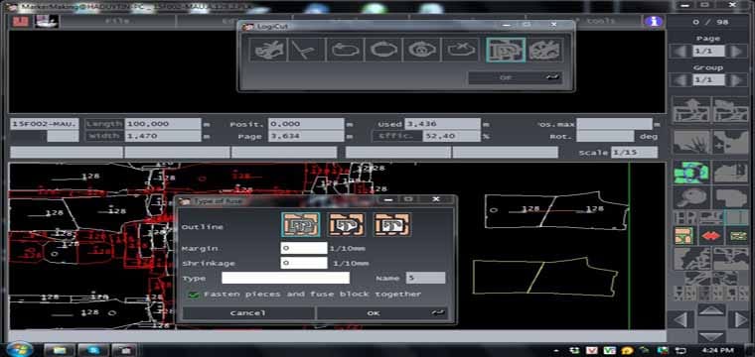This screenshot has height=357, width=755.
Task: Open the blue information icon
Action: tap(654, 21)
